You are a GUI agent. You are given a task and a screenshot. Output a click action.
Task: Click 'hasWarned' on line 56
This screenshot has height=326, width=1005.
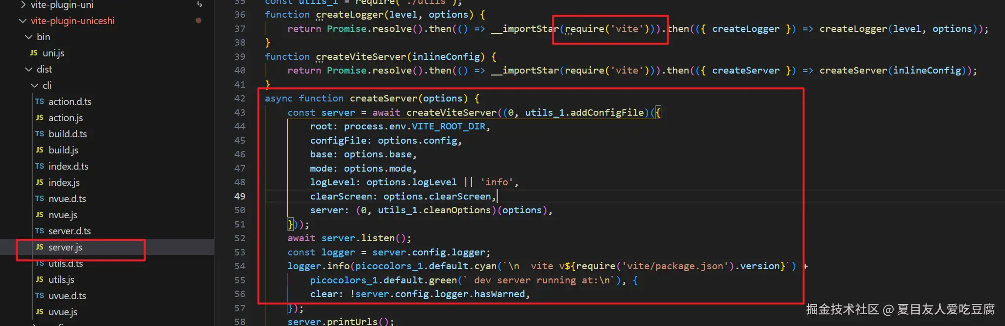pyautogui.click(x=500, y=294)
